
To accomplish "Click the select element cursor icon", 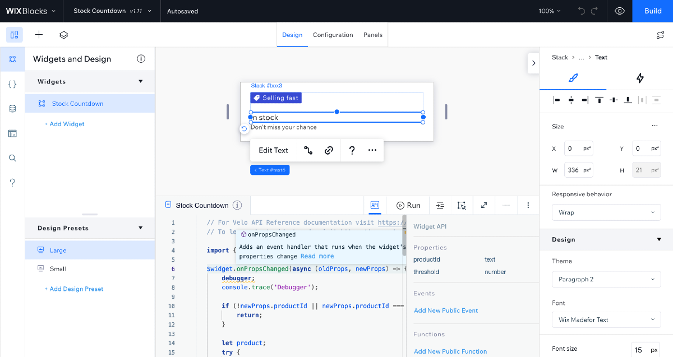I will pos(462,205).
